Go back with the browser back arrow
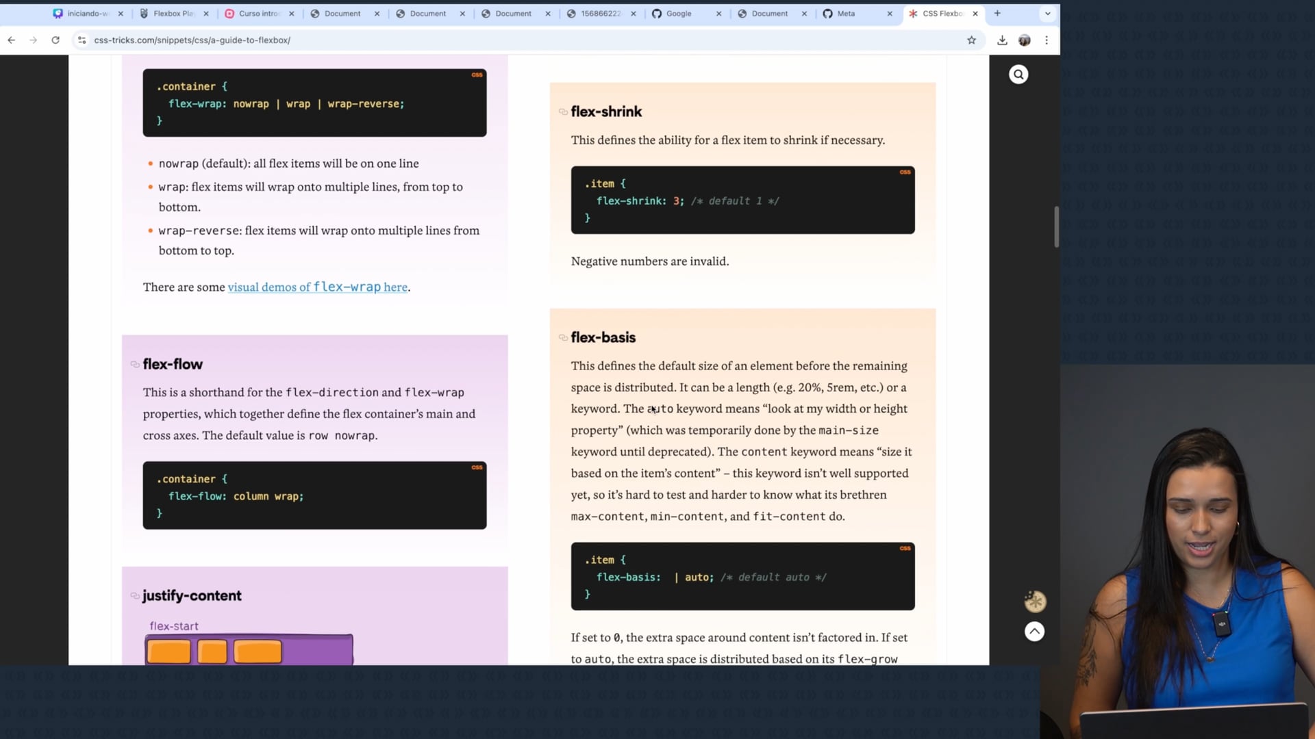 (x=12, y=40)
